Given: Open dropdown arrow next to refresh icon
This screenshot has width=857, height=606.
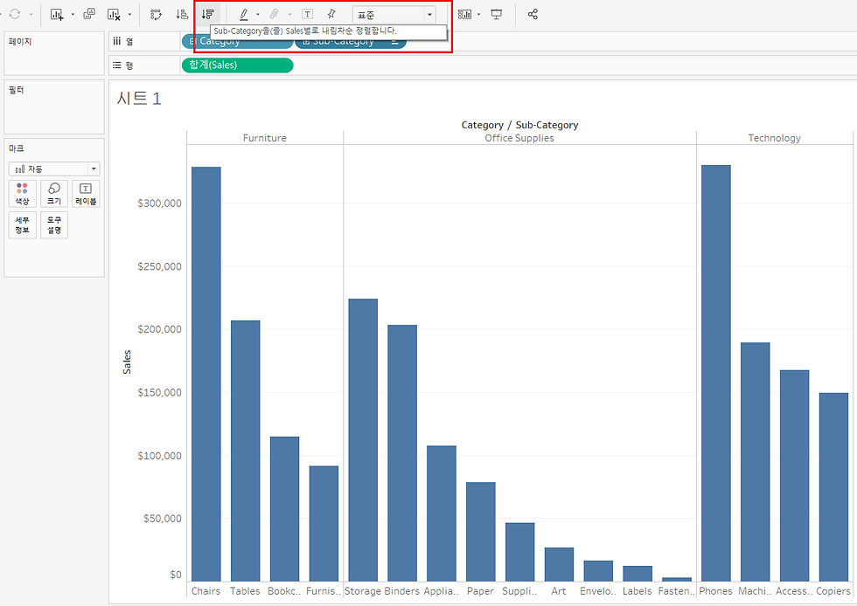Looking at the screenshot, I should (x=31, y=14).
